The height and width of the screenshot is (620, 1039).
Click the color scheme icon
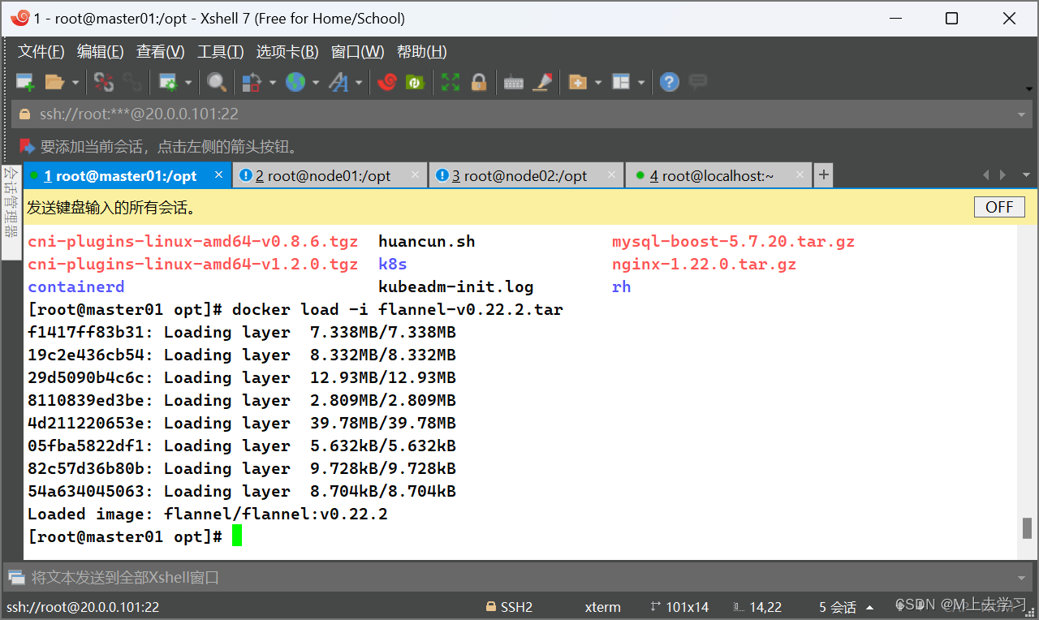[252, 82]
